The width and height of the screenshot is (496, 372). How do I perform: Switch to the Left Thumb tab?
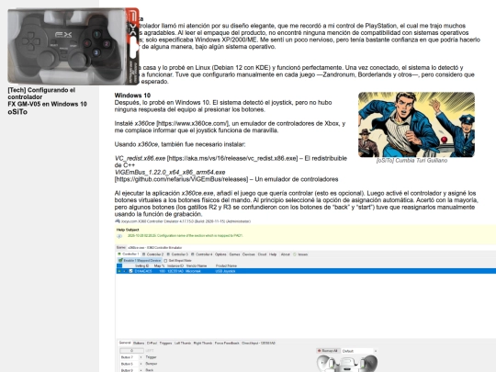point(183,343)
